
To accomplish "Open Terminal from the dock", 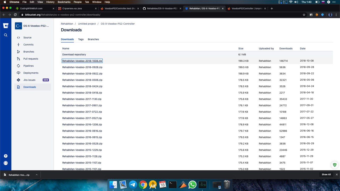I will pos(173,184).
